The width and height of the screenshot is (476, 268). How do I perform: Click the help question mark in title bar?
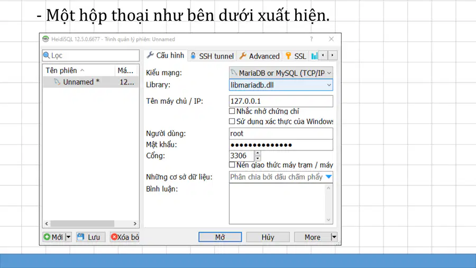tap(312, 39)
